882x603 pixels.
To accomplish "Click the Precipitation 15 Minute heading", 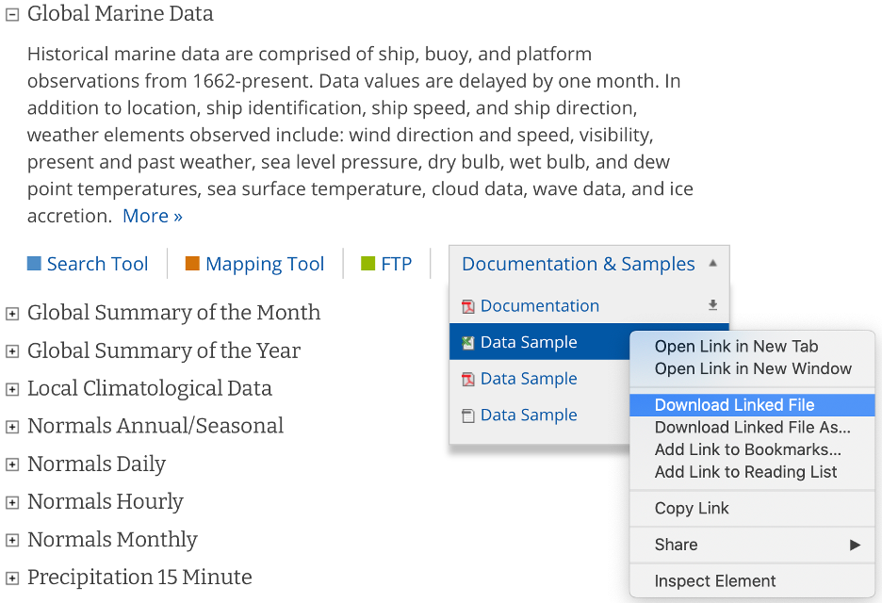I will tap(139, 578).
